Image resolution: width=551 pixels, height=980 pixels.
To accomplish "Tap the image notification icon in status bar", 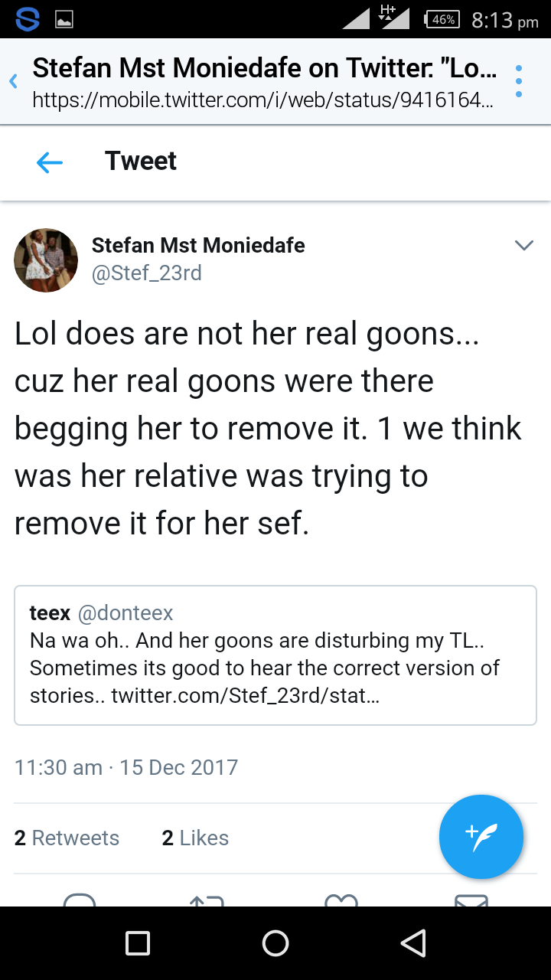I will 64,20.
